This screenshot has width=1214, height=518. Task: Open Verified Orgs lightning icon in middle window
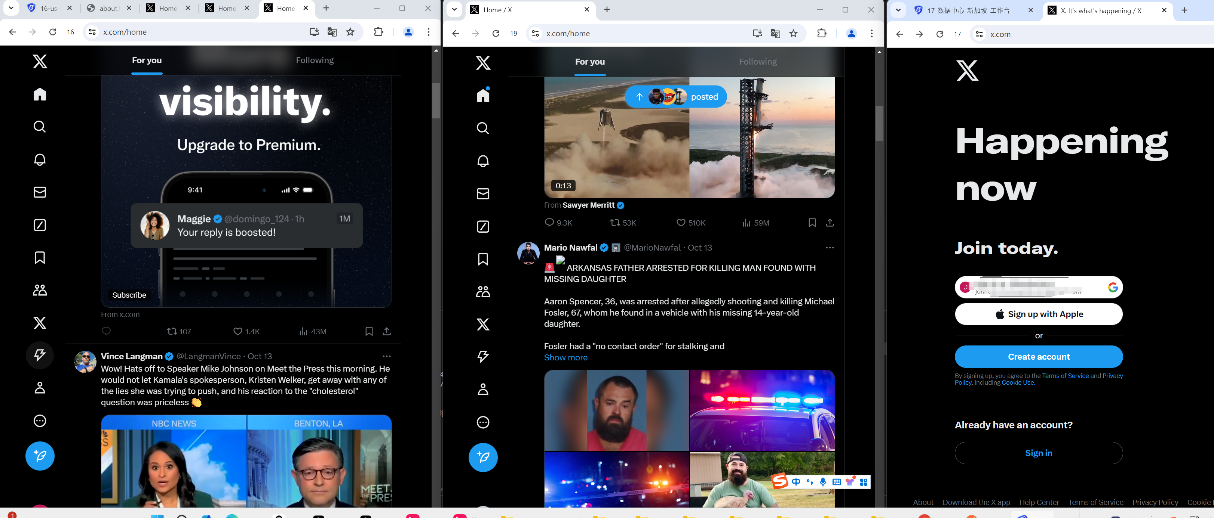[x=482, y=356]
